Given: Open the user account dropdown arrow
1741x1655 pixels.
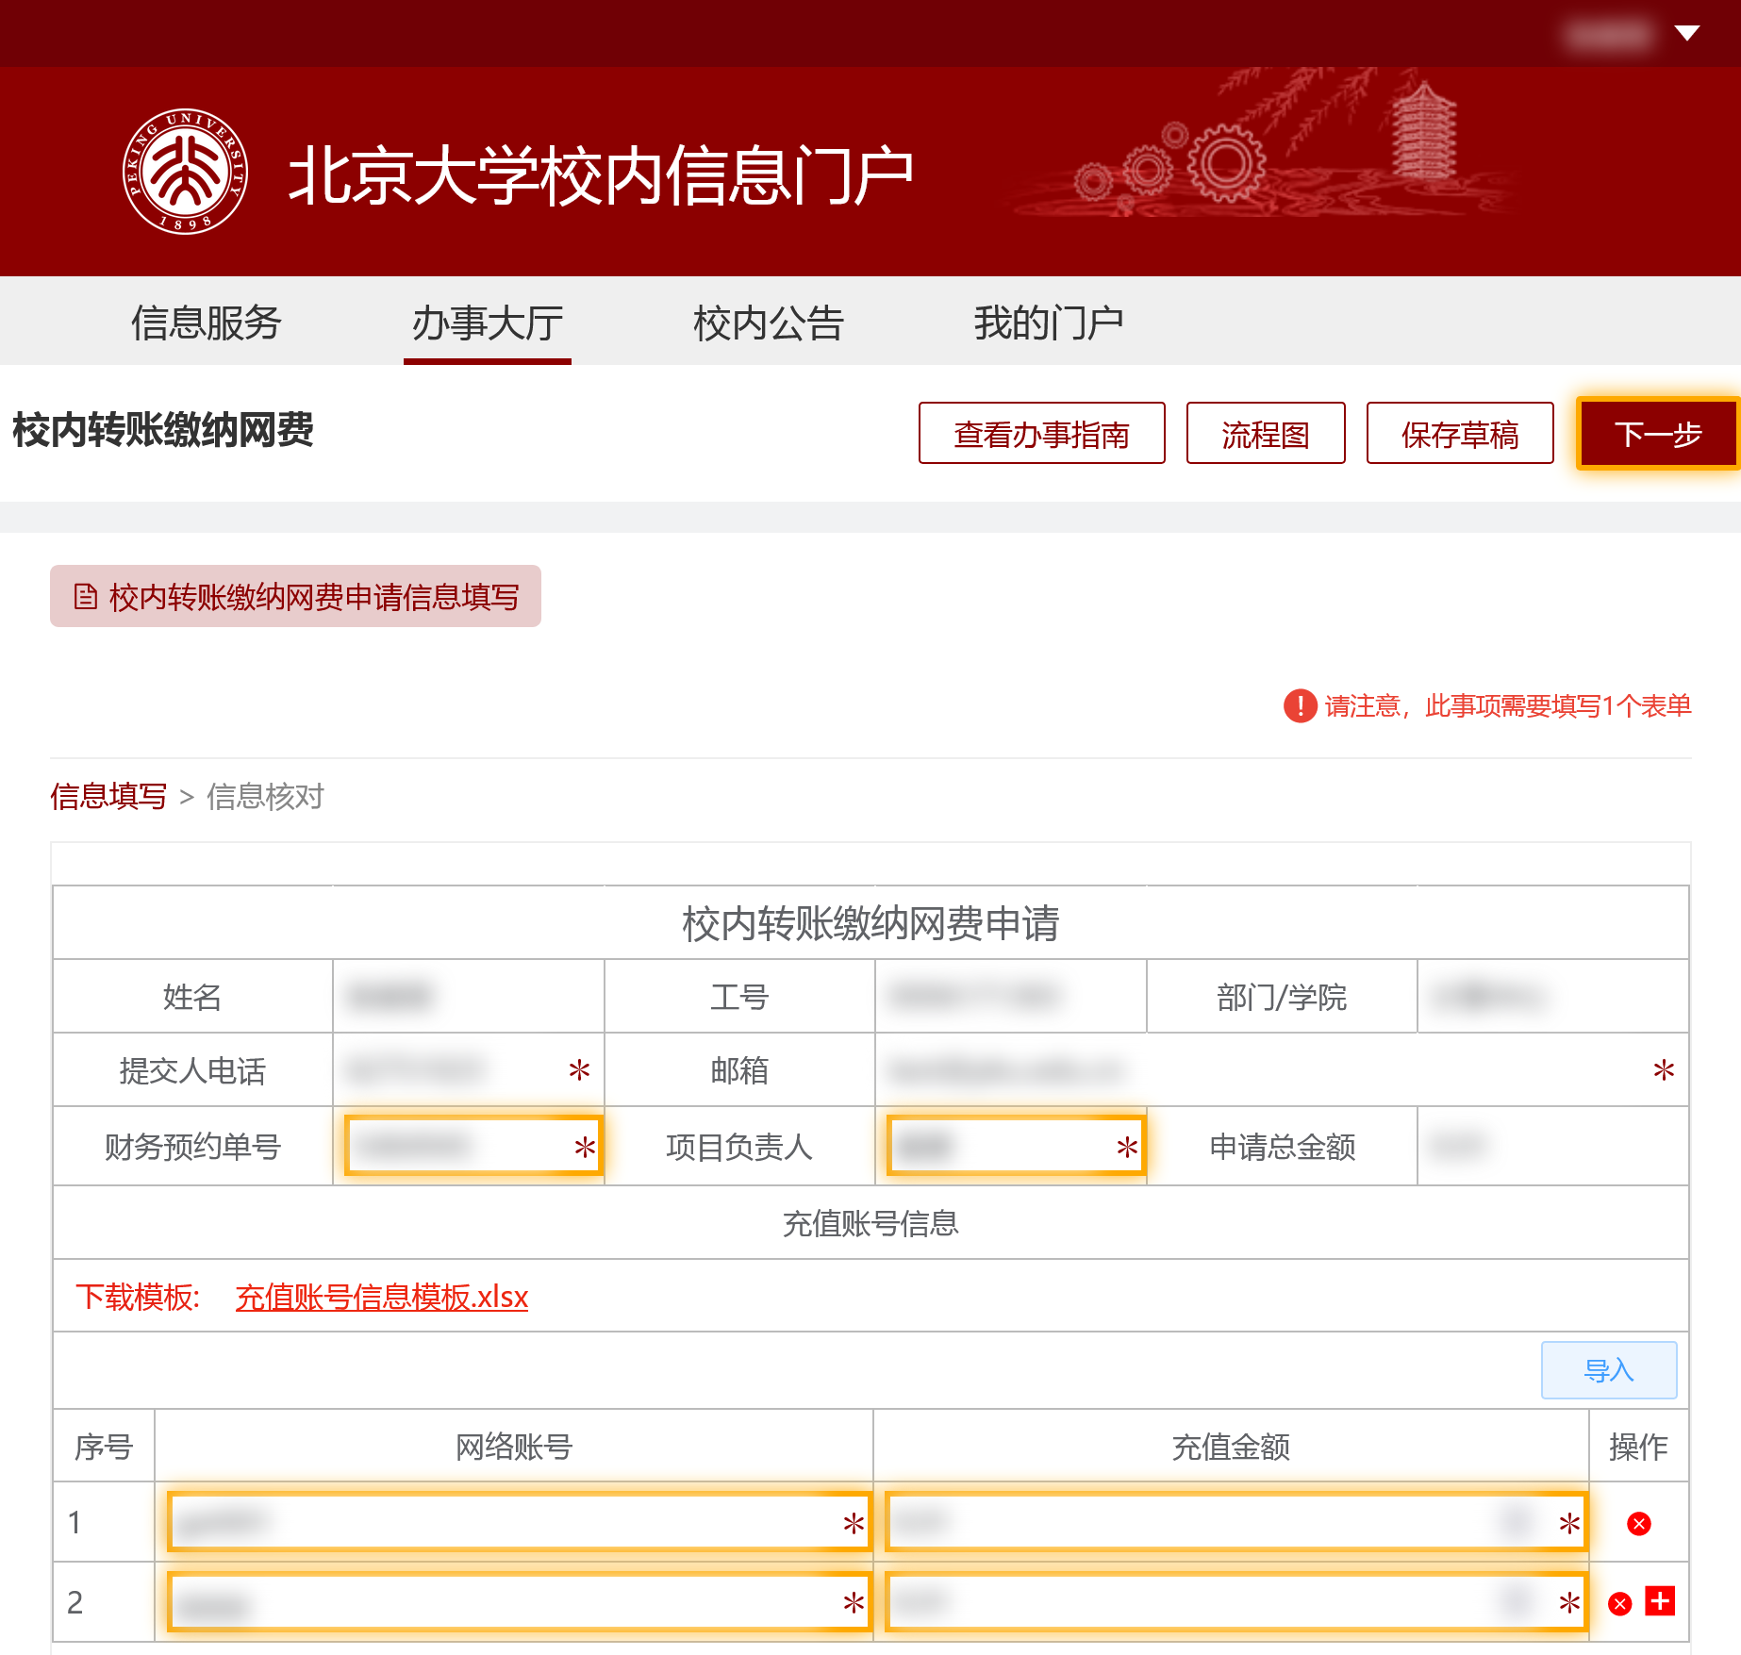Looking at the screenshot, I should click(1686, 34).
